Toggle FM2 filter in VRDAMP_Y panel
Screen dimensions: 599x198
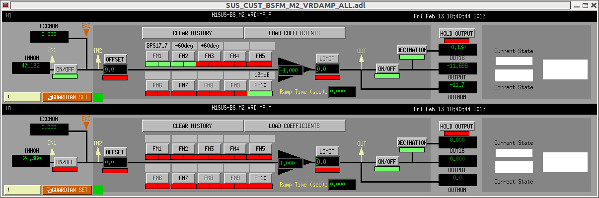183,149
